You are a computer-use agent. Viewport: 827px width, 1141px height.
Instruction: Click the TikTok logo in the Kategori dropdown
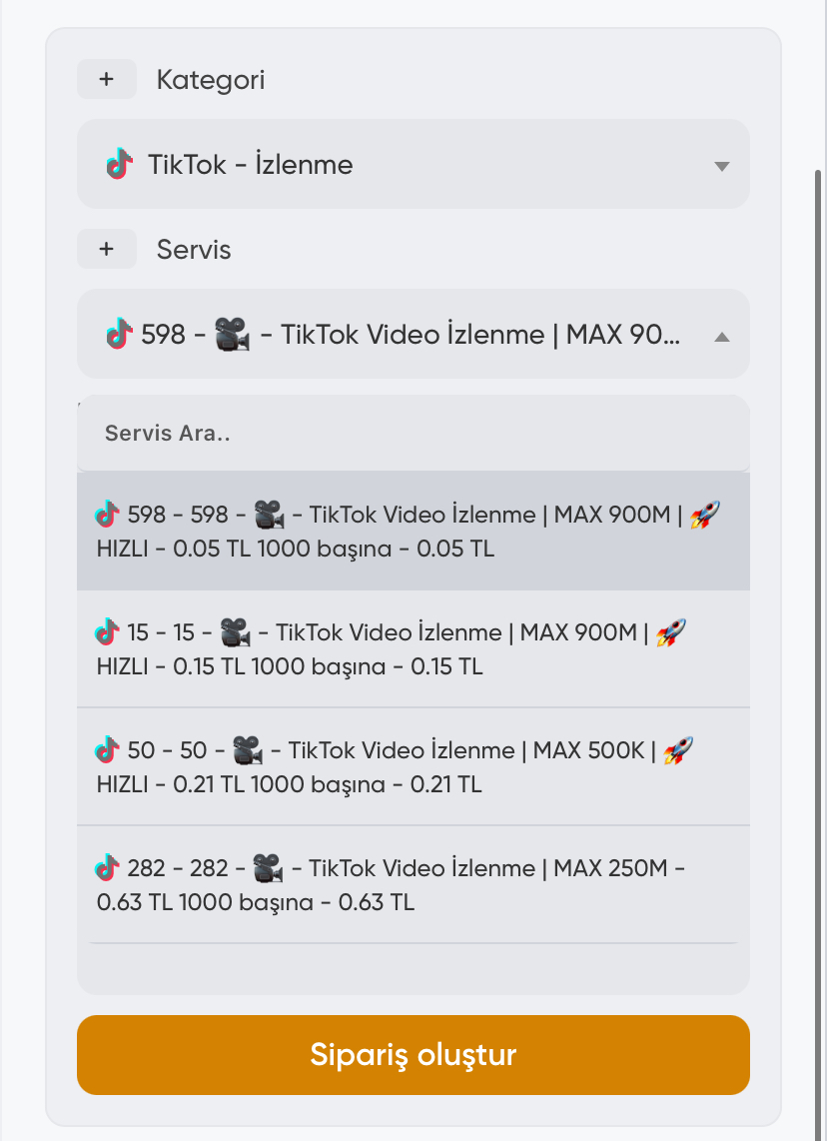click(x=119, y=164)
